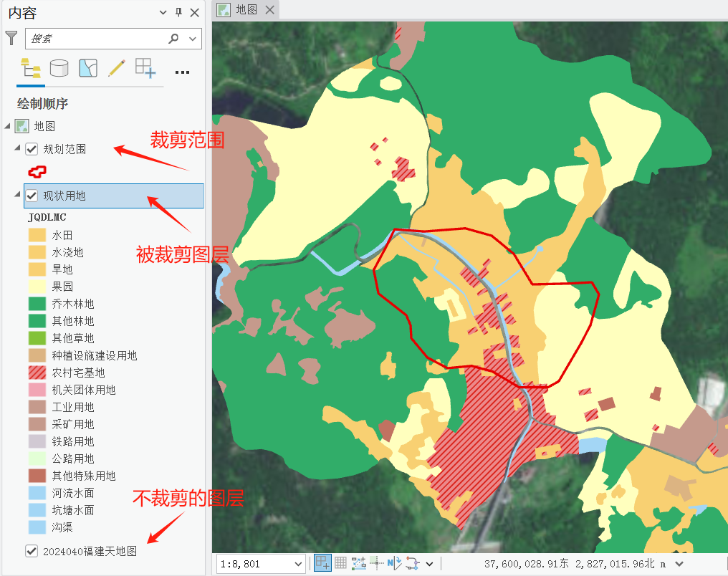This screenshot has height=576, width=728.
Task: Open the Contents pane options menu arrow
Action: pyautogui.click(x=163, y=12)
